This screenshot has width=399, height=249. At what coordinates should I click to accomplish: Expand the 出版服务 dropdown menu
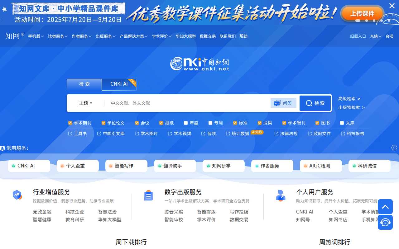[106, 36]
